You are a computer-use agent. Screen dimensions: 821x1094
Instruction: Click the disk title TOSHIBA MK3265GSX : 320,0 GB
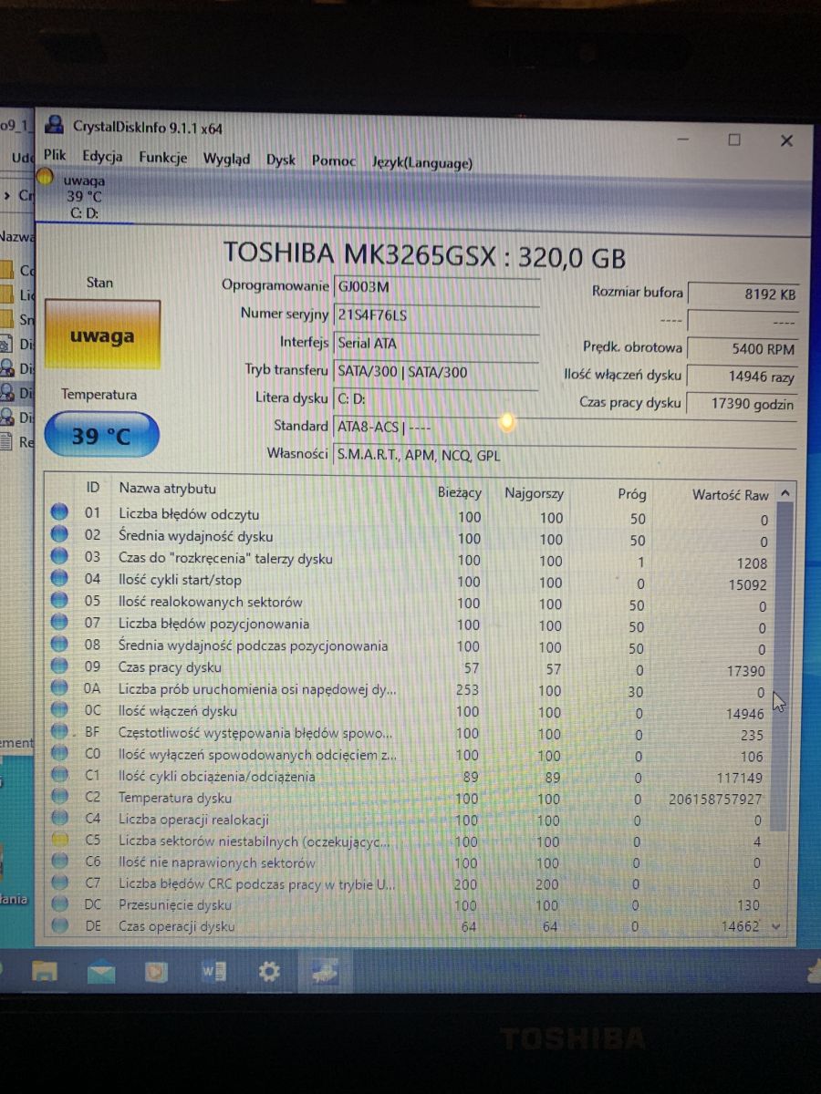(x=425, y=254)
